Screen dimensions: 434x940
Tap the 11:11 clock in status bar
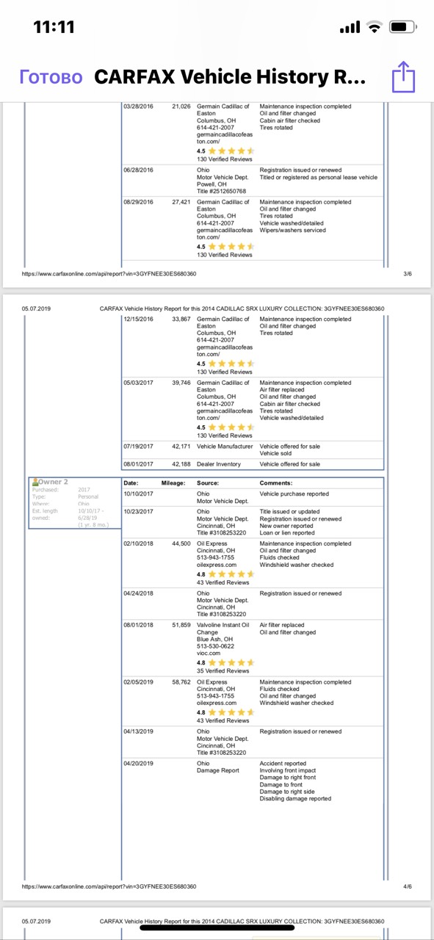coord(54,27)
